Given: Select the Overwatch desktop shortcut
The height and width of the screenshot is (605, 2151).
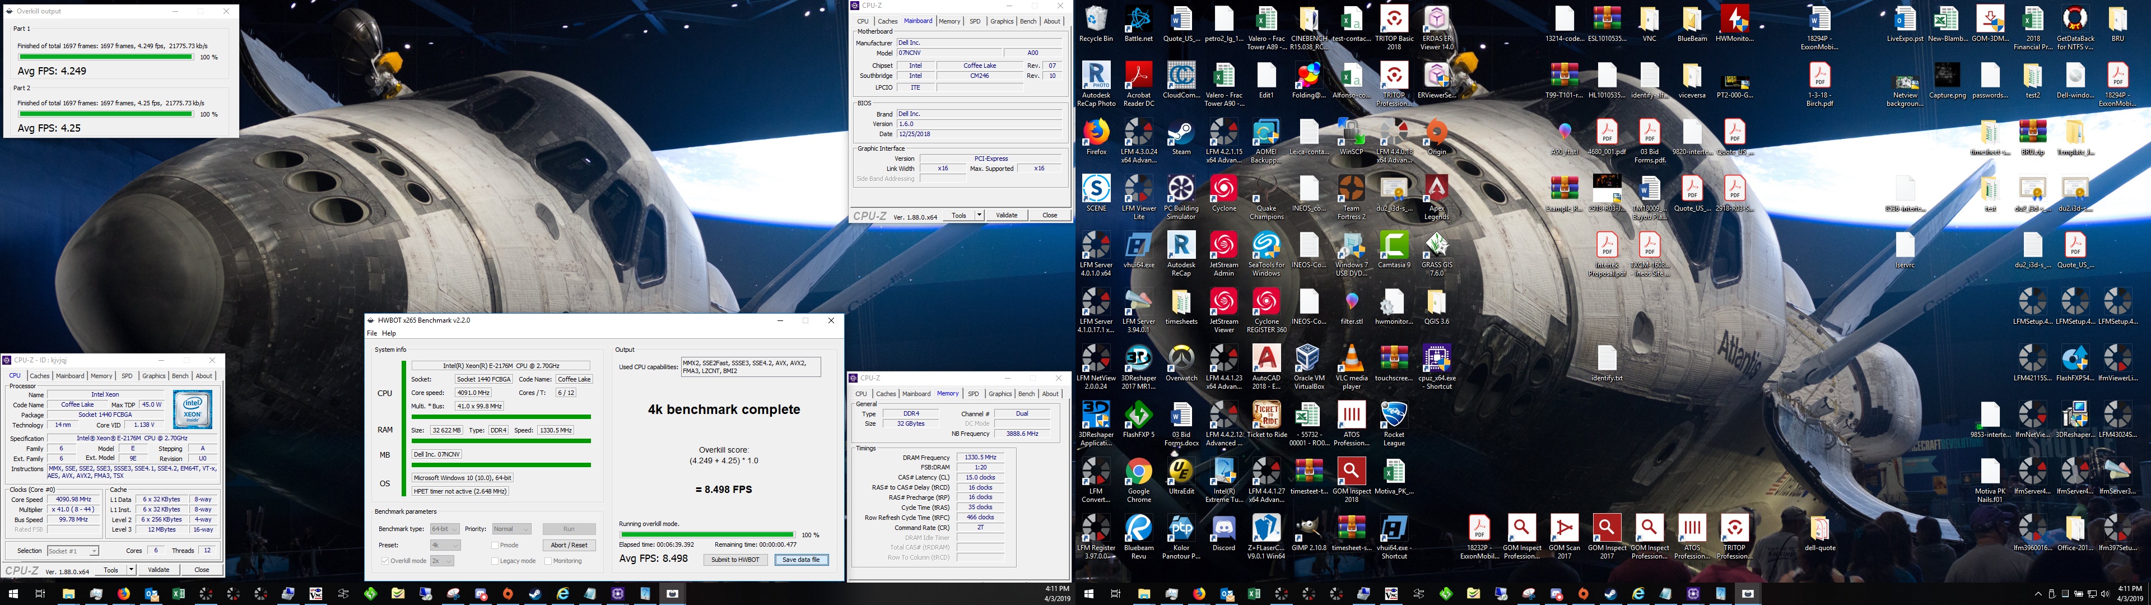Looking at the screenshot, I should coord(1181,364).
